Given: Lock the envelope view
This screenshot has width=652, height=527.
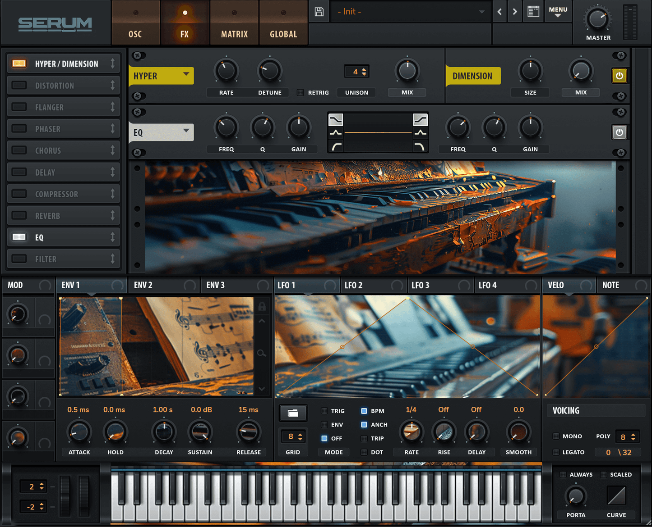Looking at the screenshot, I should click(262, 307).
